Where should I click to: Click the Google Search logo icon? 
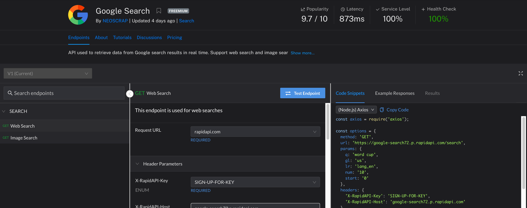click(78, 15)
